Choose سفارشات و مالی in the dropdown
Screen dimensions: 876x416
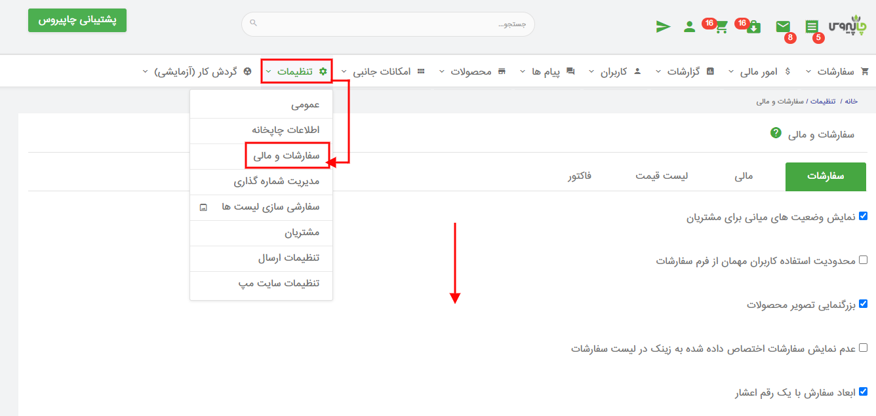(261, 156)
